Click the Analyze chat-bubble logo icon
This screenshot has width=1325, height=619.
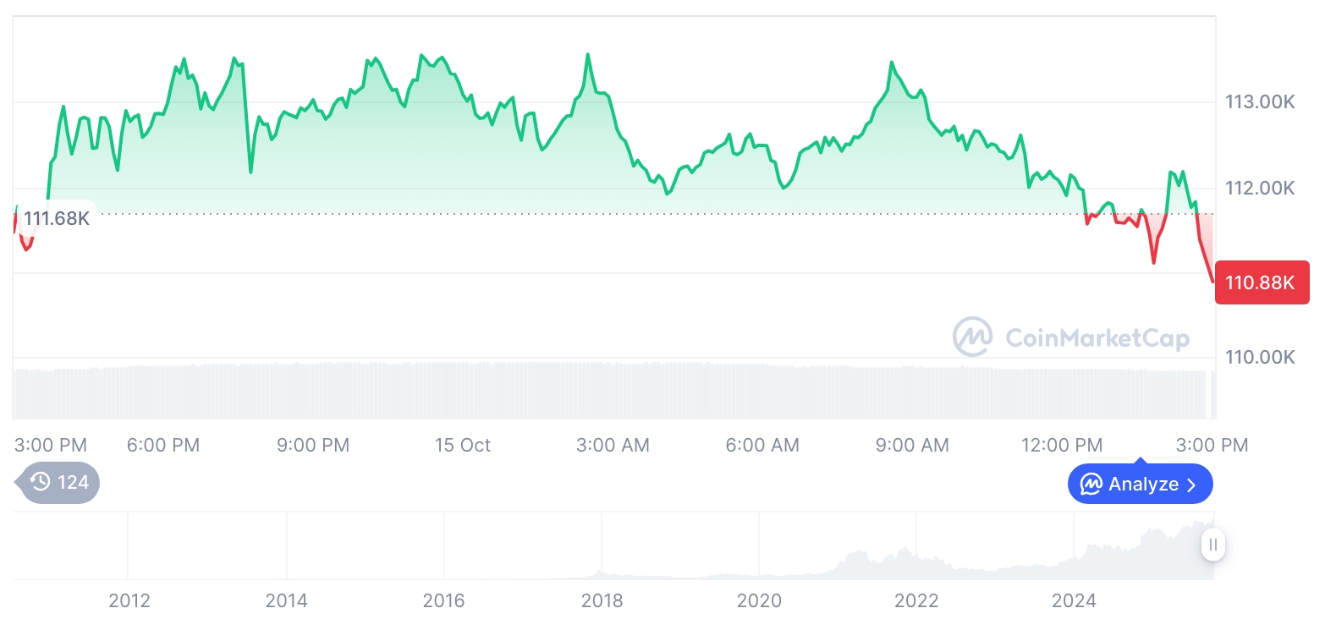pyautogui.click(x=1091, y=485)
